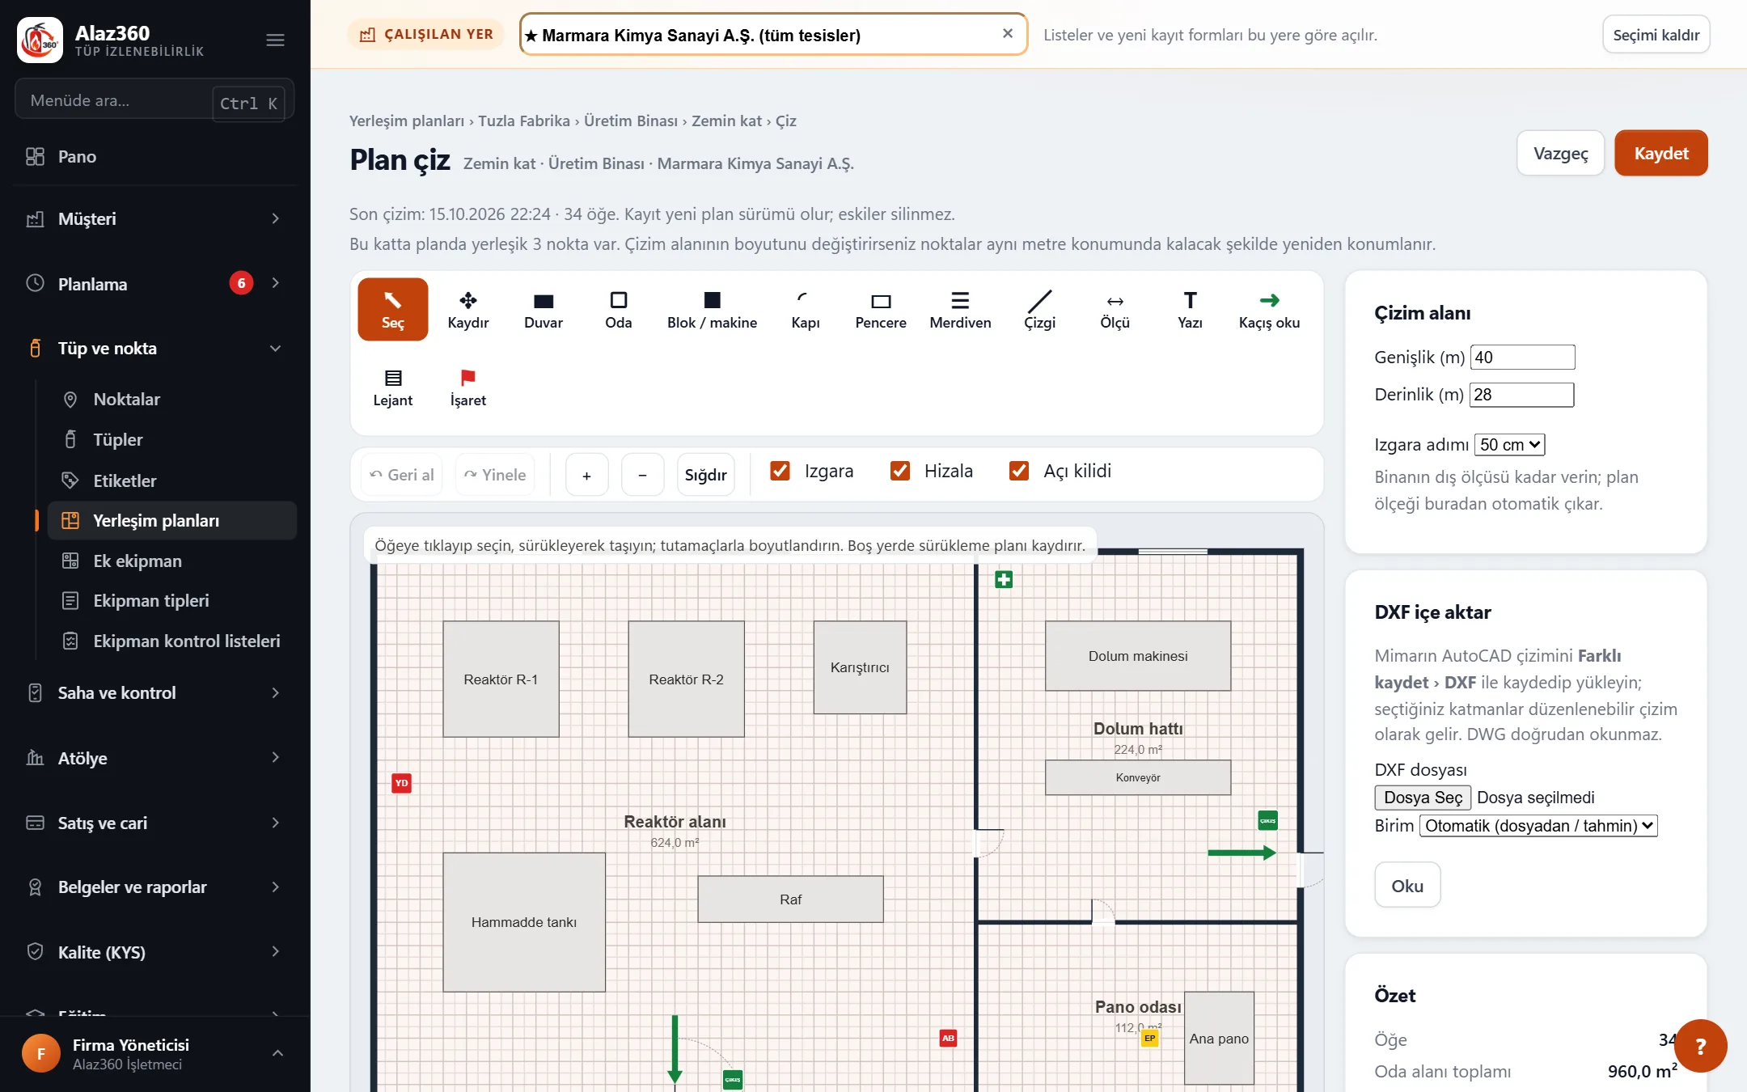Clear the workplace selection with the X
Image resolution: width=1747 pixels, height=1092 pixels.
pos(1008,34)
